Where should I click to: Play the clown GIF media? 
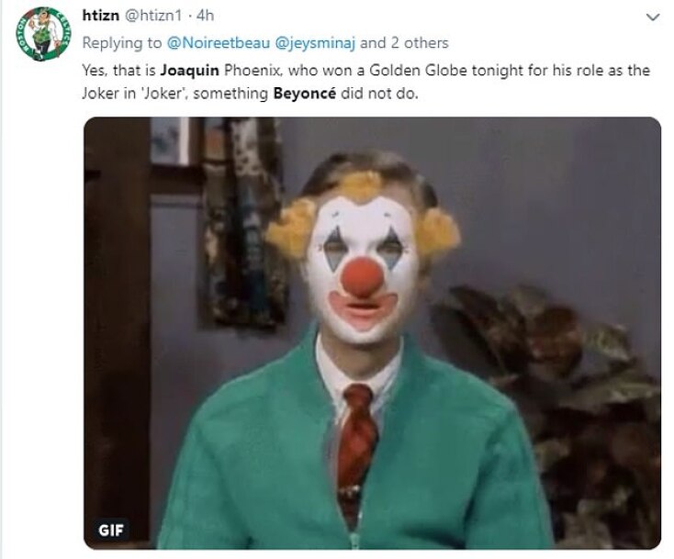pos(372,332)
